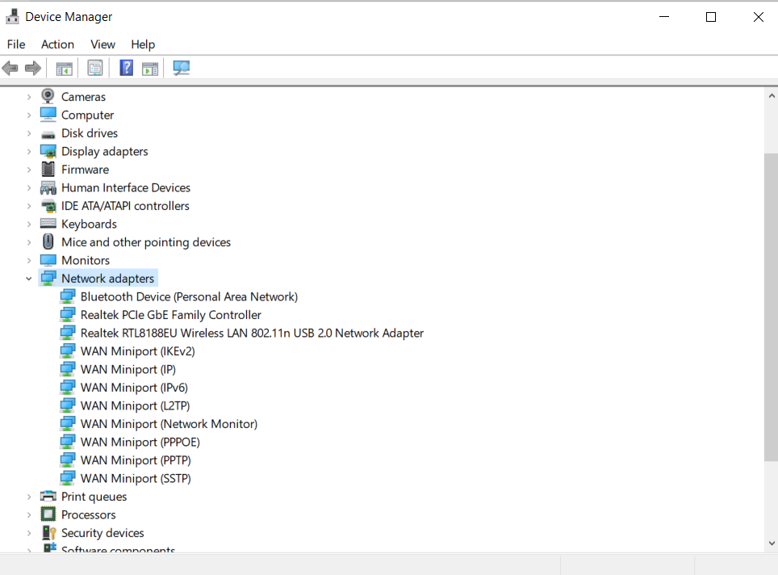The image size is (778, 575).
Task: Toggle the action pane toolbar icon
Action: (150, 68)
